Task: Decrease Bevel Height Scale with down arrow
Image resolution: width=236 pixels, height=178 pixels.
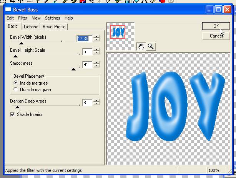Action: (96, 53)
